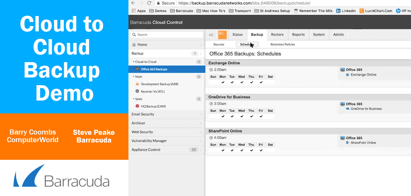Viewport: 411px width, 196px height.
Task: View Retention Policies
Action: (x=282, y=44)
